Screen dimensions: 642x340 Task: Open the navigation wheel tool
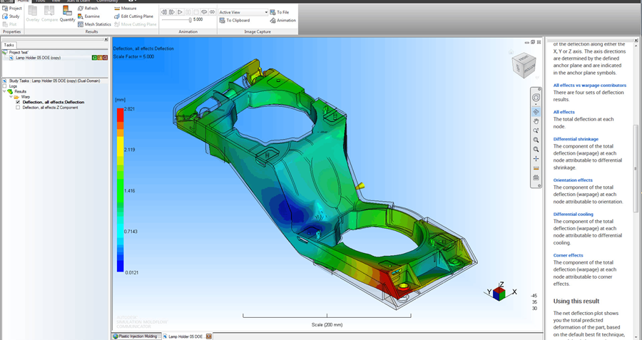(x=536, y=98)
